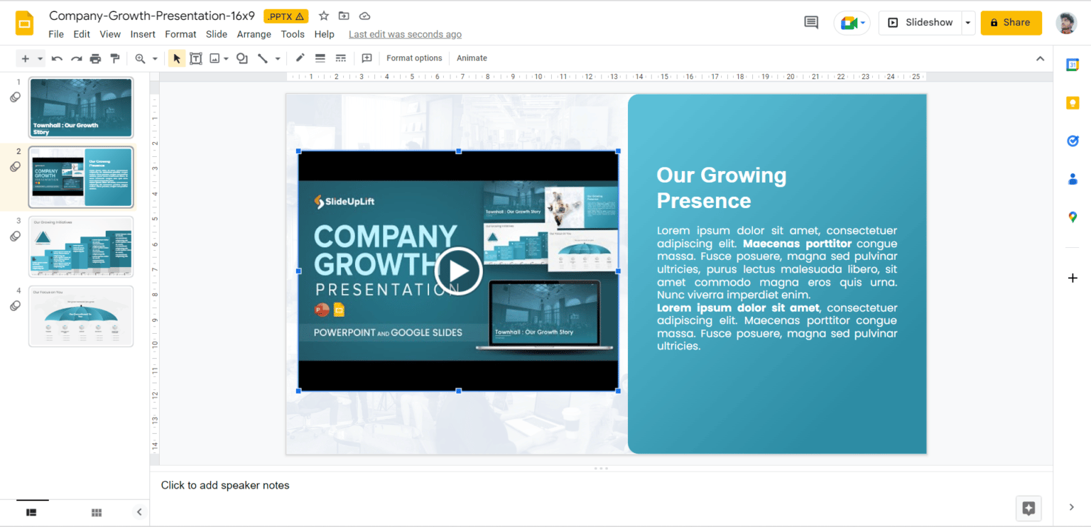Open Google Calendar from the side panel
The width and height of the screenshot is (1091, 527).
(1073, 65)
